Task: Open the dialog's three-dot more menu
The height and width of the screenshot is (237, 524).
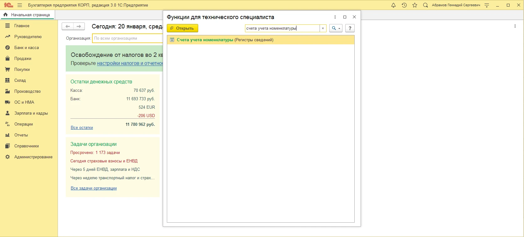Action: [335, 17]
